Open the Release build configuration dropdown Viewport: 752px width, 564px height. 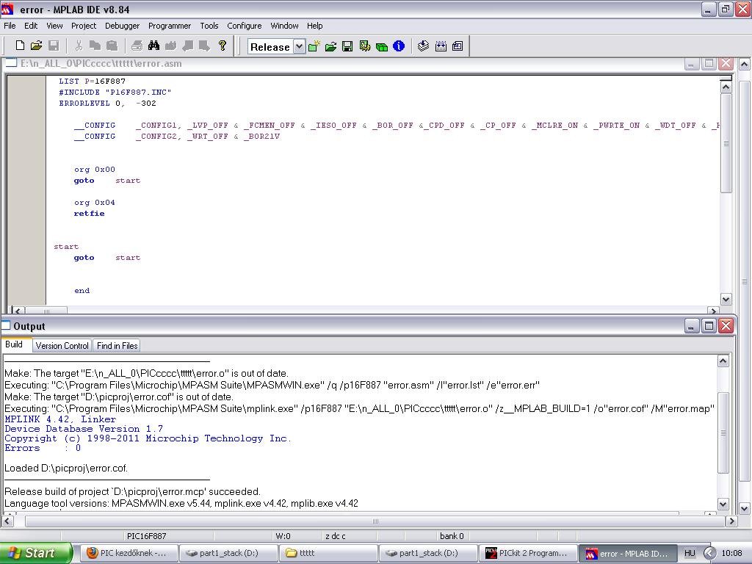tap(299, 46)
